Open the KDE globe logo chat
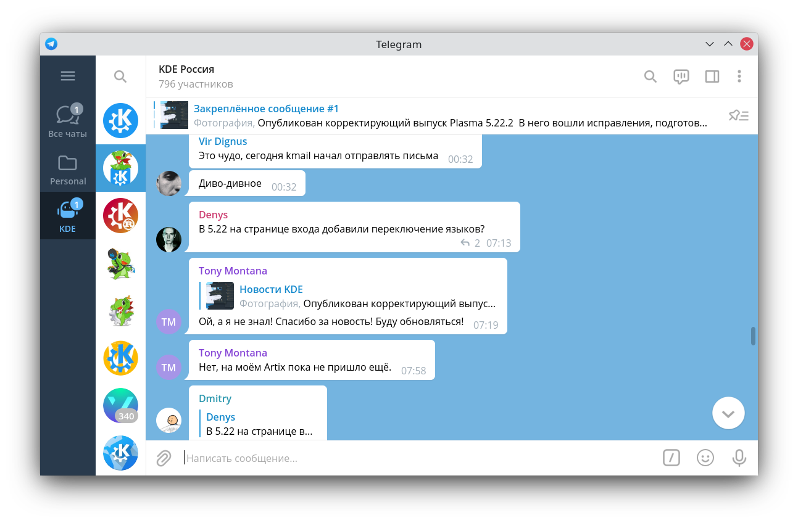The image size is (798, 523). tap(120, 453)
